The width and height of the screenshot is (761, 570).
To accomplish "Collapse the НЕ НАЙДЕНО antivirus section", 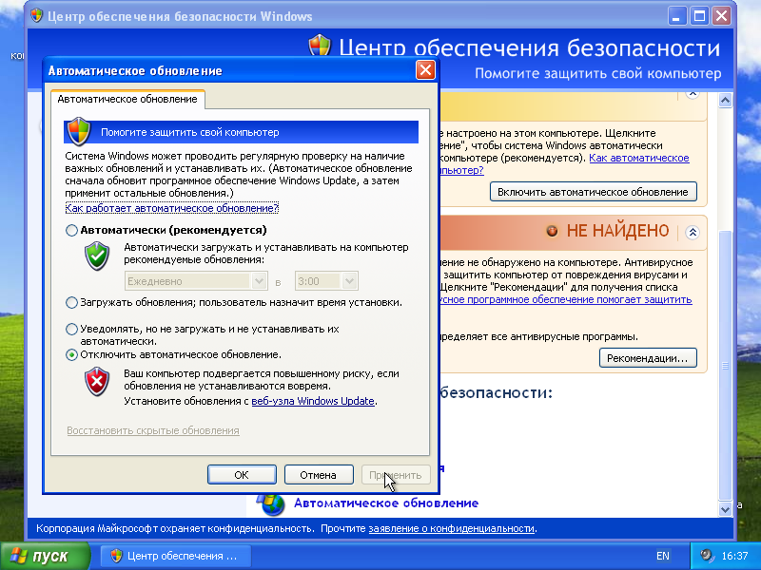I will pos(693,232).
